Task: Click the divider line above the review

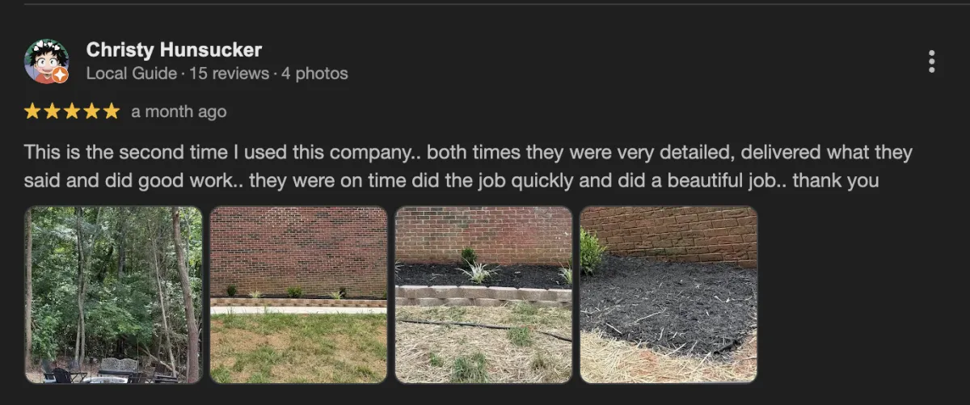Action: click(x=485, y=4)
